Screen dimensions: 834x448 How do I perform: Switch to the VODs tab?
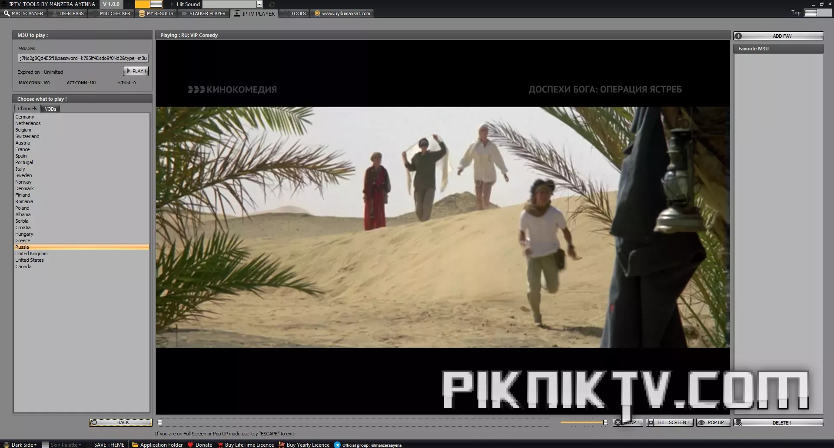pos(50,109)
